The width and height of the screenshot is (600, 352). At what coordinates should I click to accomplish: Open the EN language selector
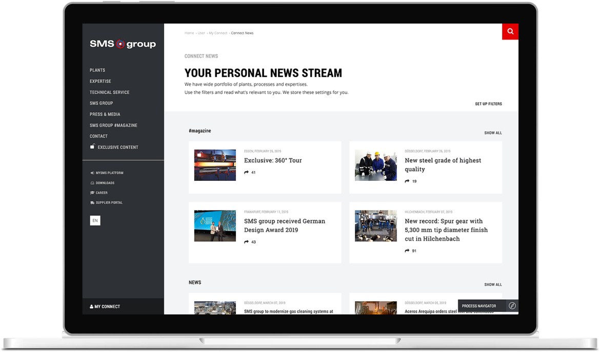point(95,220)
